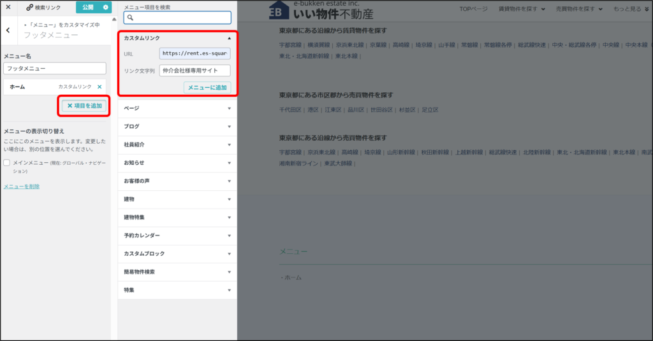Screen dimensions: 653x341
Task: Click the 検索リンク link icon
Action: [30, 8]
